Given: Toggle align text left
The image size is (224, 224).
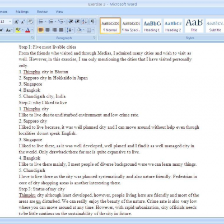Looking at the screenshot, I should pyautogui.click(x=41, y=30).
